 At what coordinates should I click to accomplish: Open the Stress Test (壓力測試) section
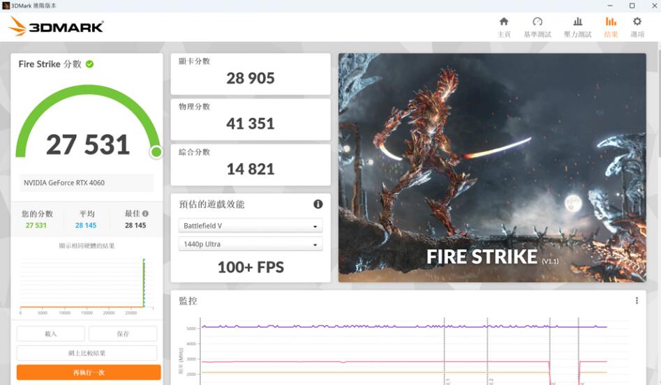pyautogui.click(x=577, y=27)
